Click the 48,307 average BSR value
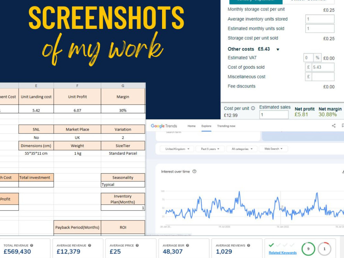Viewport: 344px width, 258px height. 173,252
